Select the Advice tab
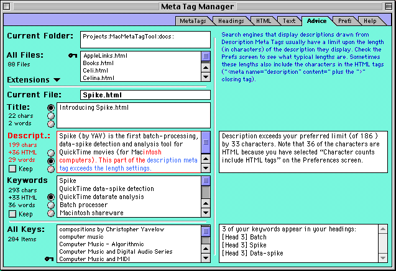The height and width of the screenshot is (271, 396). point(316,21)
